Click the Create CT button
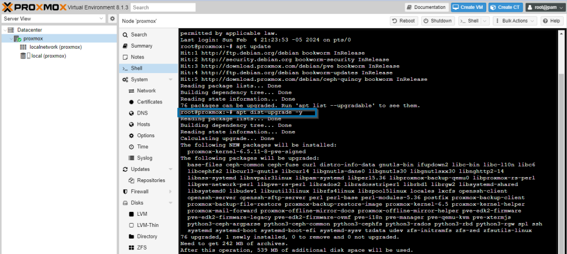The width and height of the screenshot is (567, 254). tap(506, 7)
